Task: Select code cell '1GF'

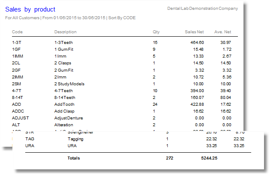Action: (16, 49)
